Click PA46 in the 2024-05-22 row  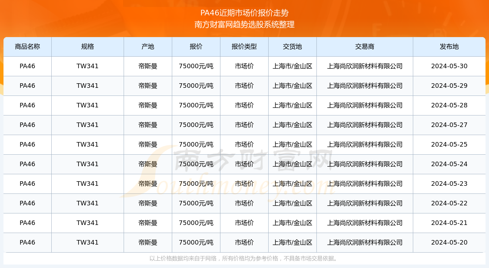(x=28, y=203)
